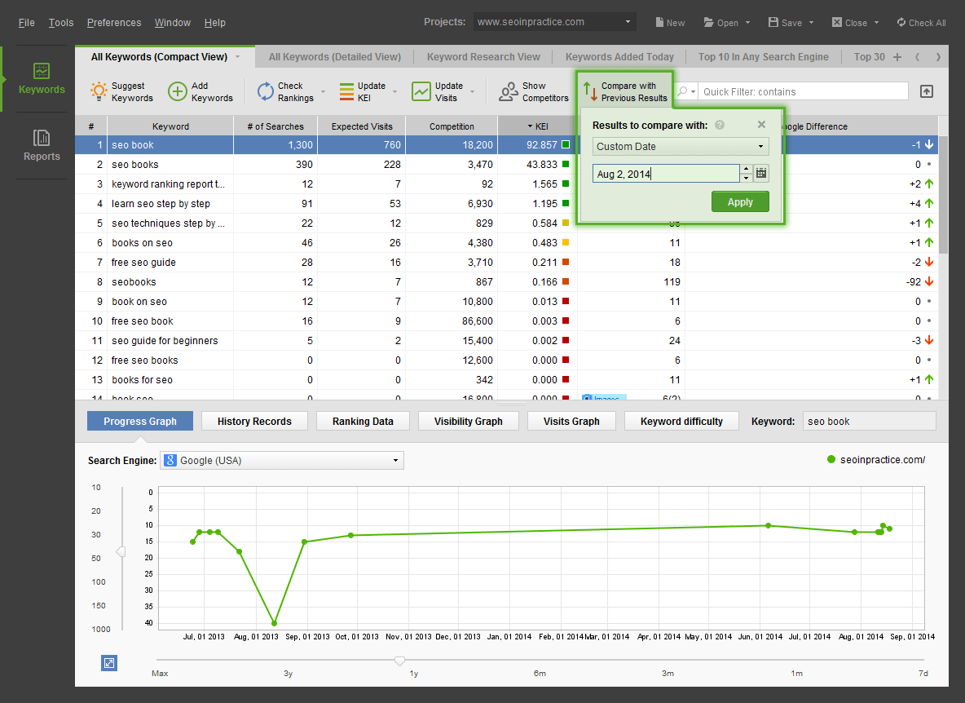Screen dimensions: 965x703
Task: Switch to Top 10 In Any Search Engine tab
Action: (763, 57)
